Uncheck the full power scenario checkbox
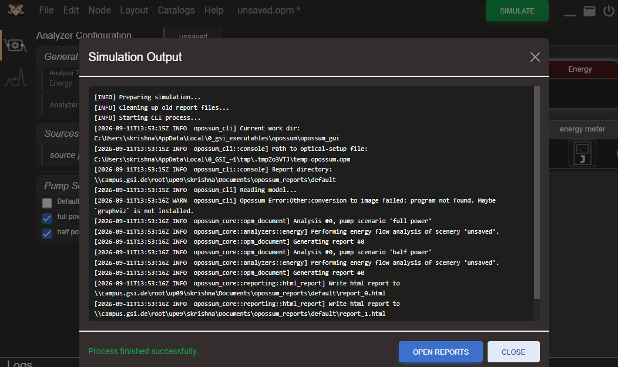The image size is (618, 367). tap(47, 218)
